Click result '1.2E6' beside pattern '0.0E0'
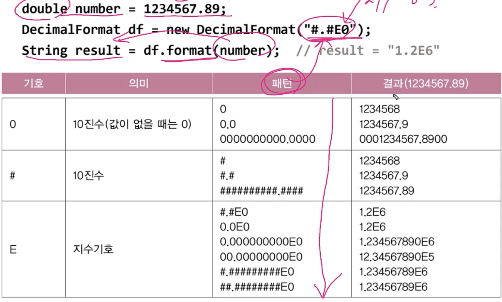 point(372,227)
